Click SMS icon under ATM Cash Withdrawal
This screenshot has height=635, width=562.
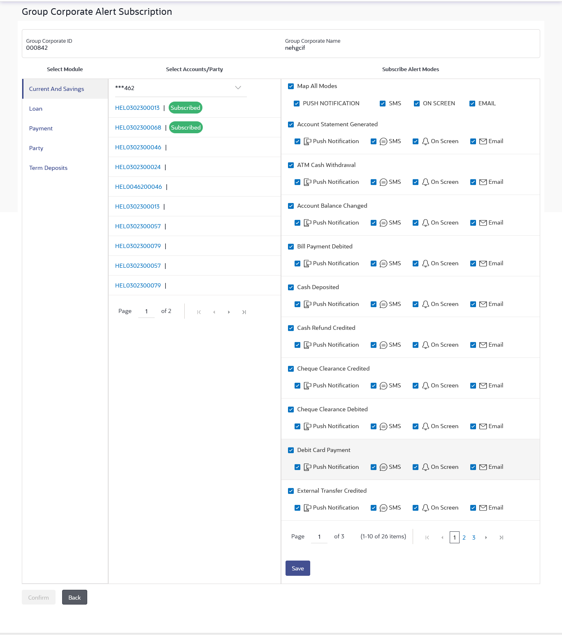[x=383, y=182]
